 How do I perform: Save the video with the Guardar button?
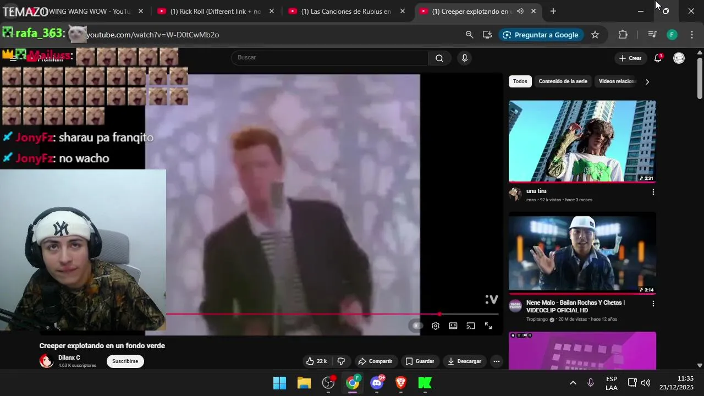420,361
